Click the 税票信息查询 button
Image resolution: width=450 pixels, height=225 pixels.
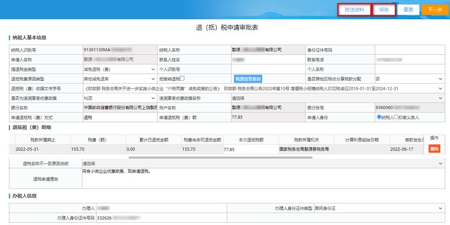(x=248, y=79)
